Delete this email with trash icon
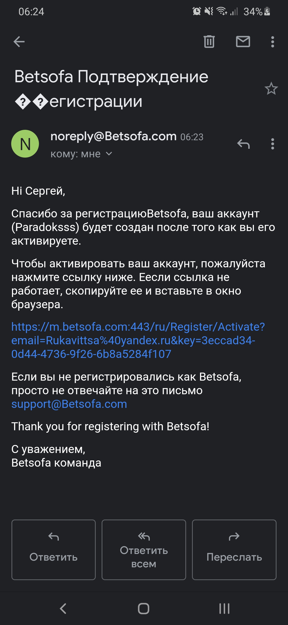 (x=209, y=42)
